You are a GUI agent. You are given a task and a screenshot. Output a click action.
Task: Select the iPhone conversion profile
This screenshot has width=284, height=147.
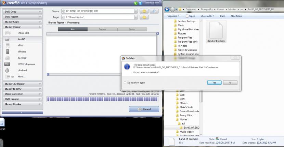[22, 52]
